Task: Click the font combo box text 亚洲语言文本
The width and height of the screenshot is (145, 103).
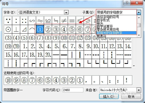Action: [x=29, y=12]
